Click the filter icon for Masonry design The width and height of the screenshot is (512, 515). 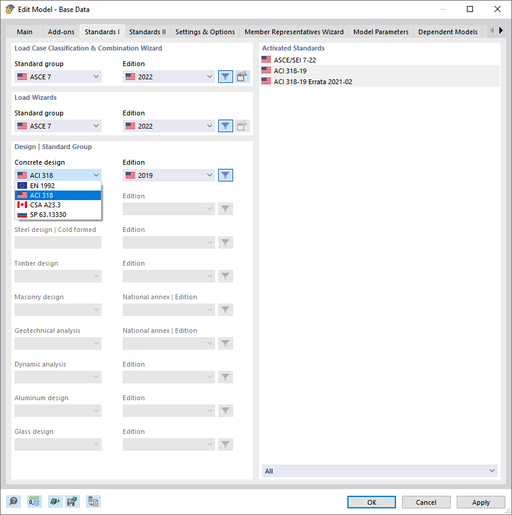click(225, 309)
